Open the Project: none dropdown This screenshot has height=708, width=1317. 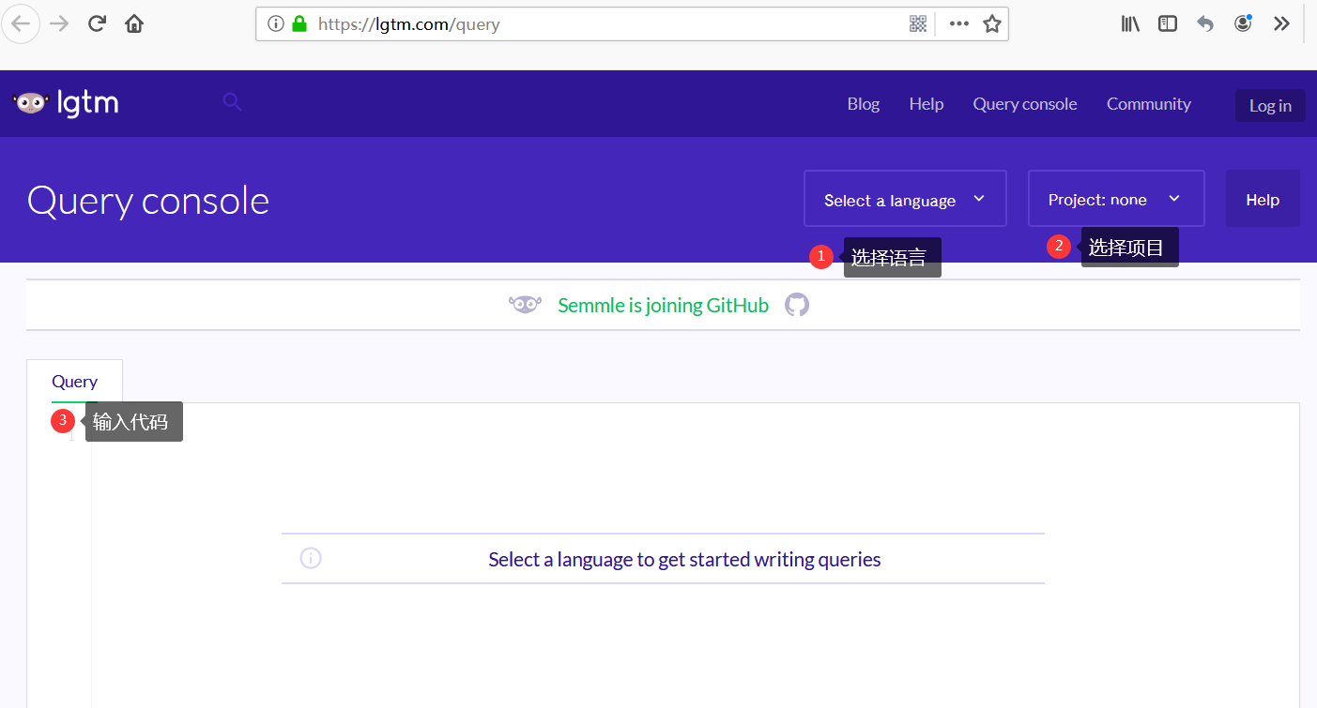click(1116, 199)
